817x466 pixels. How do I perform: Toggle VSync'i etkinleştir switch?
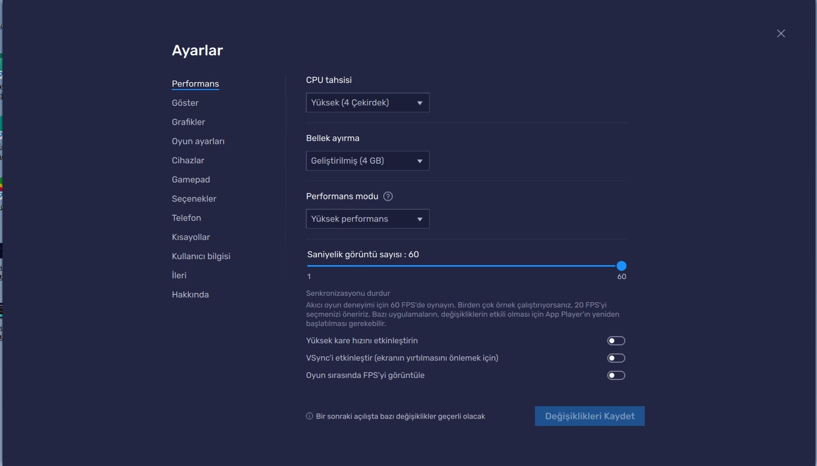[616, 358]
